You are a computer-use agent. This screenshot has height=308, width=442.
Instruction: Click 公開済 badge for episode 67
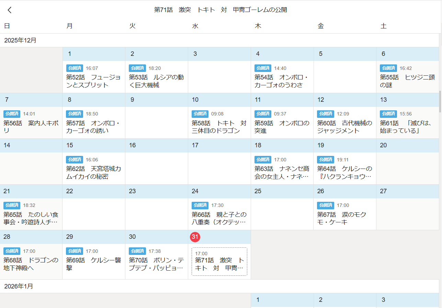click(x=325, y=205)
